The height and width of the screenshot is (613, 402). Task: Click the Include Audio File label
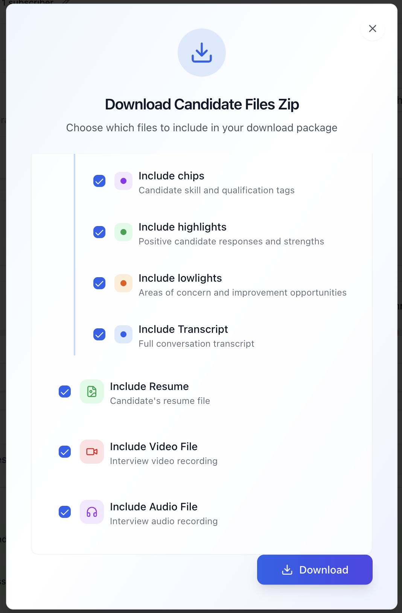[154, 507]
